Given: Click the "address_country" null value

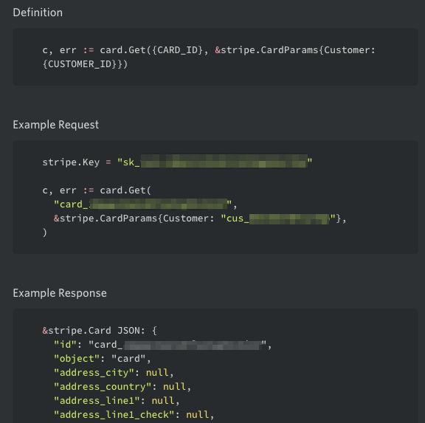Looking at the screenshot, I should pyautogui.click(x=174, y=387).
